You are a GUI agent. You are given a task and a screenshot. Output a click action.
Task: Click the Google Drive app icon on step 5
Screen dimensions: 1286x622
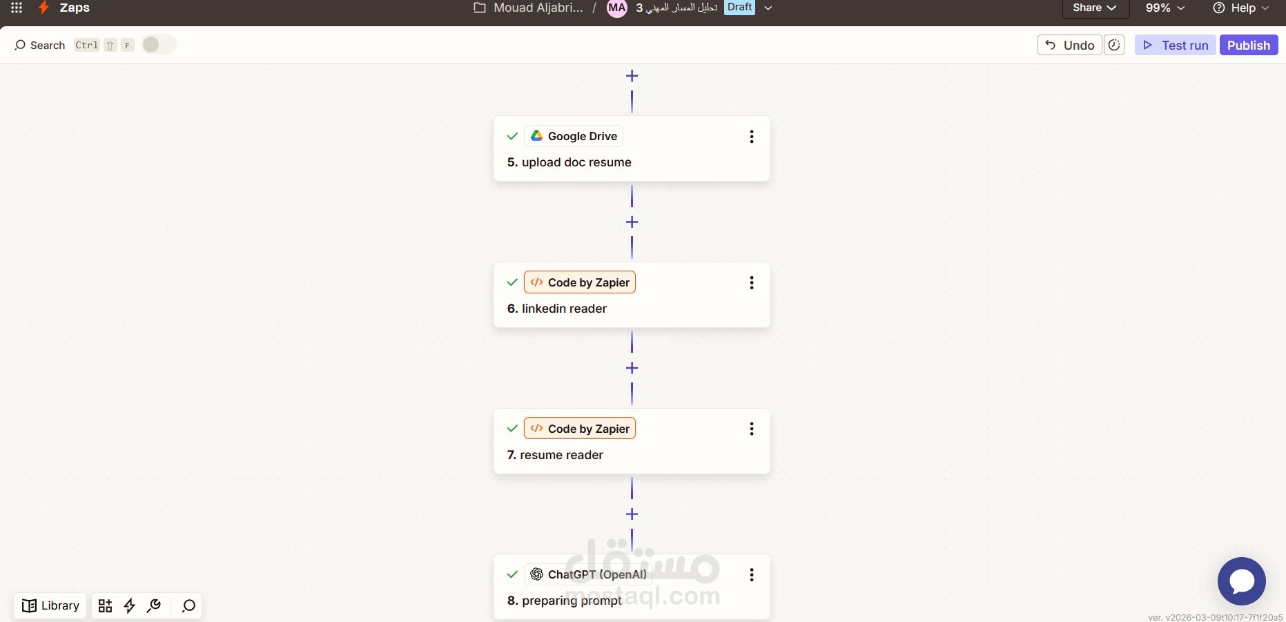537,136
